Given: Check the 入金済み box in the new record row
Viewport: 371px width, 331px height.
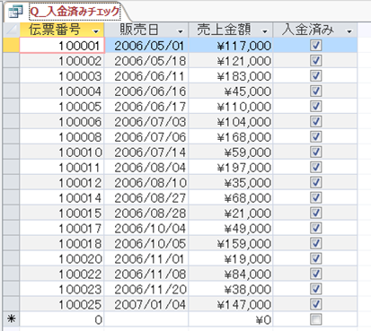Looking at the screenshot, I should point(316,319).
